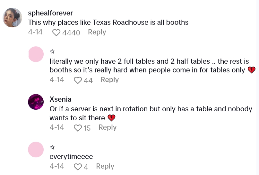Select the star username above "everytimeeee"
The image size is (259, 175).
coord(52,147)
